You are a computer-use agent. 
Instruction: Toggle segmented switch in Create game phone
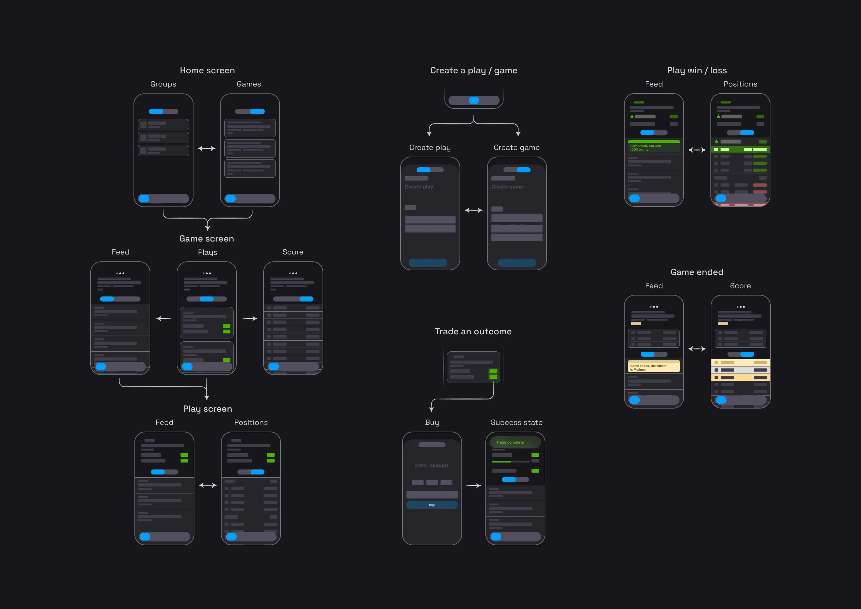click(x=517, y=170)
